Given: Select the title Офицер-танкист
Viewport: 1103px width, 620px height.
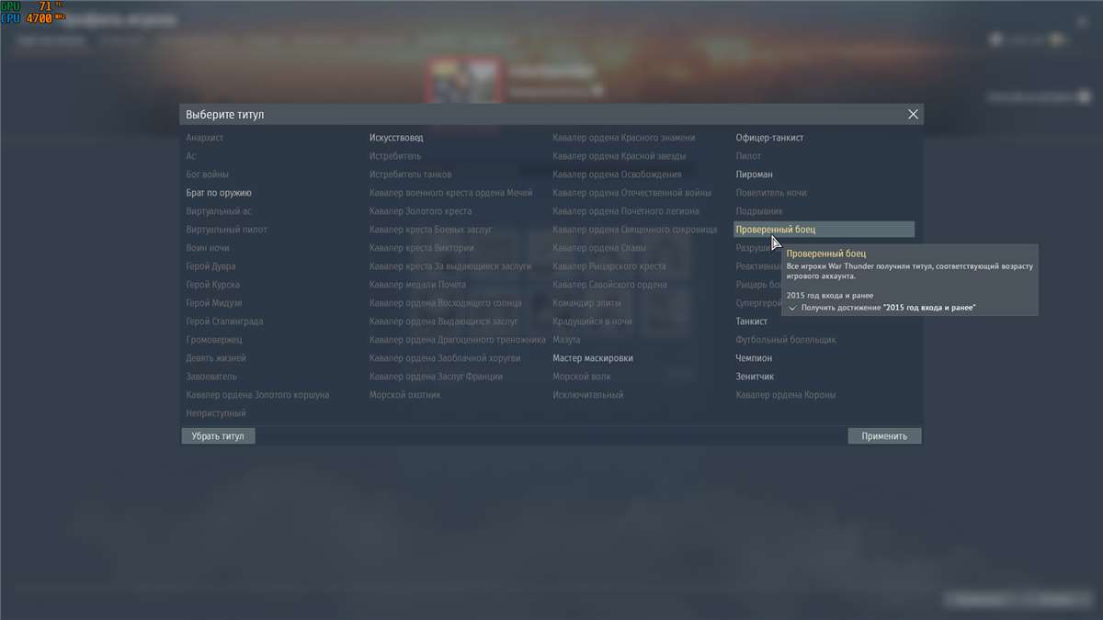Looking at the screenshot, I should pos(769,138).
